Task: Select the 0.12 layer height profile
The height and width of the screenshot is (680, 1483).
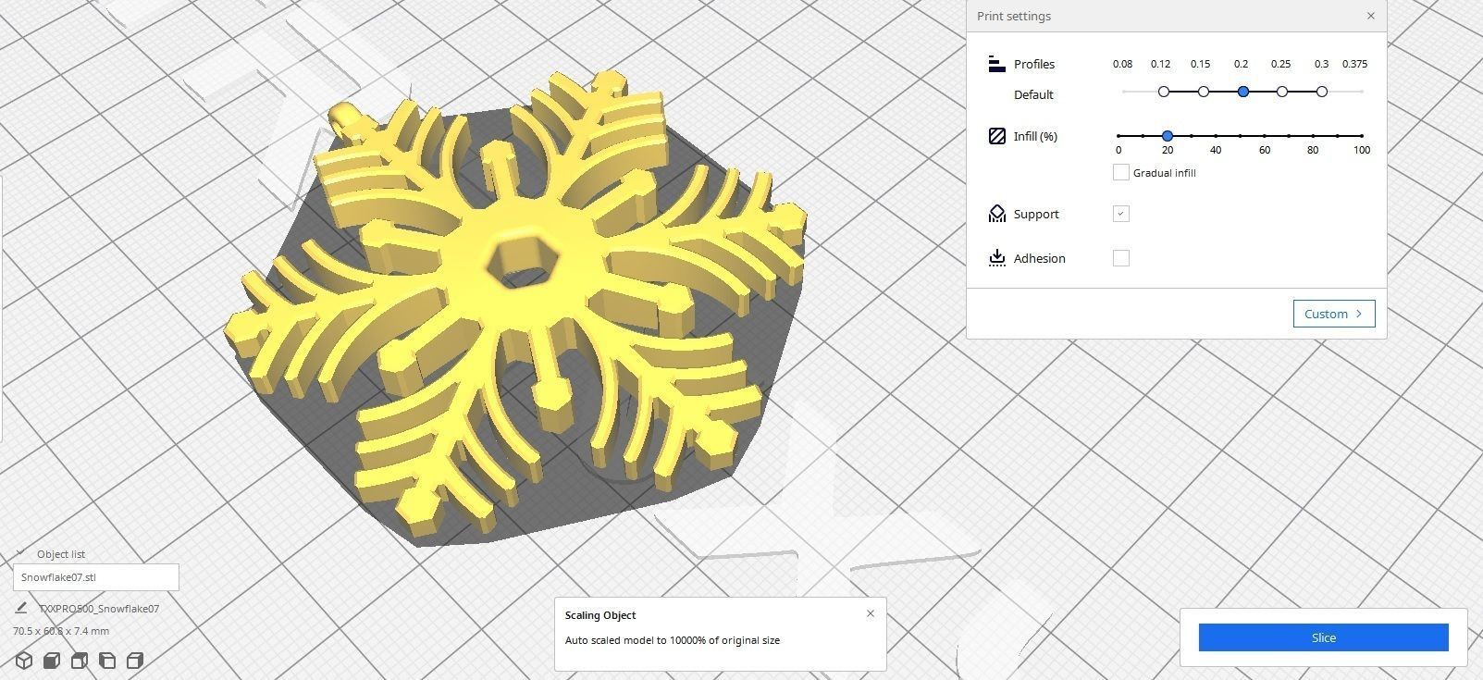Action: tap(1164, 92)
